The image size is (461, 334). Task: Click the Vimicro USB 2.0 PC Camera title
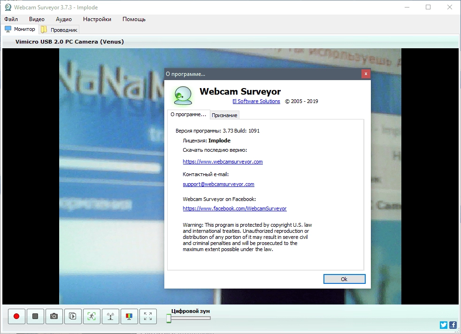[69, 42]
